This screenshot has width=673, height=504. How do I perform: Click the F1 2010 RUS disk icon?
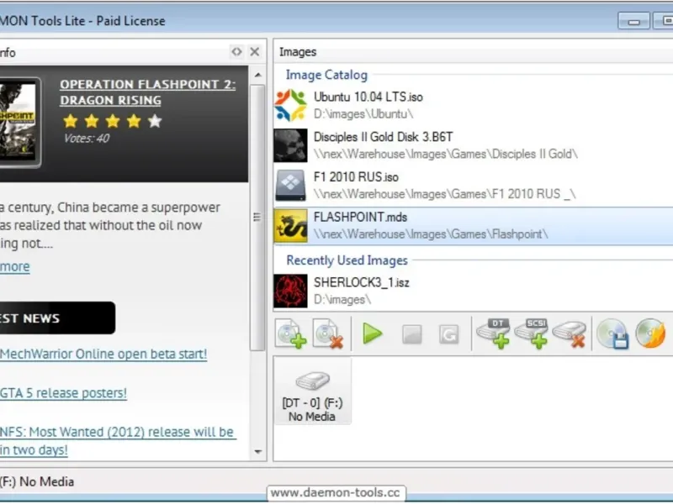click(290, 185)
